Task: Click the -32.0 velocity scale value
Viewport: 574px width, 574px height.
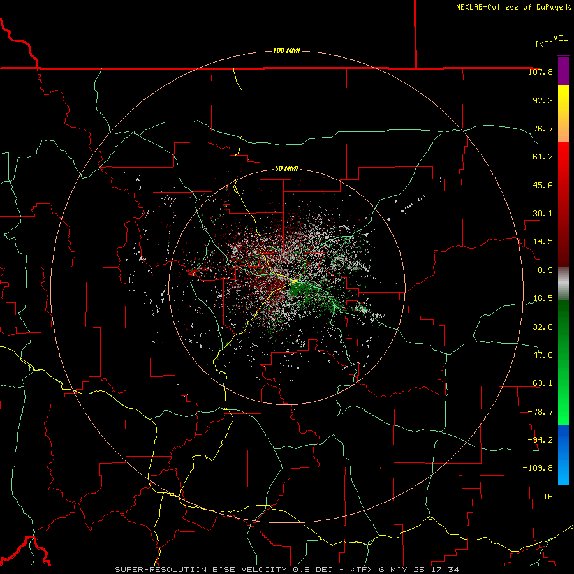Action: coord(540,327)
